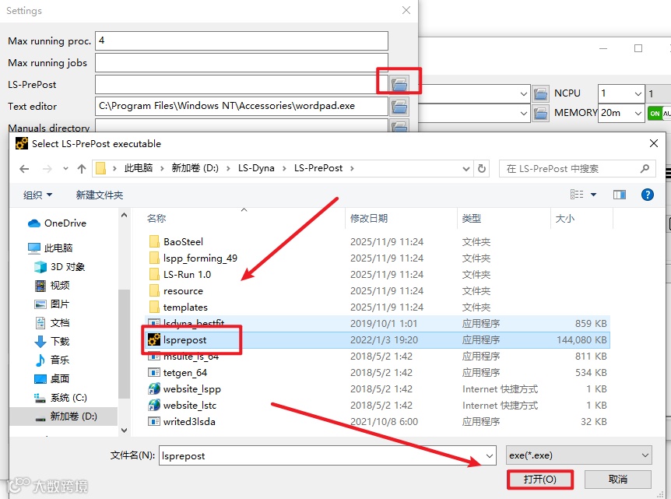The width and height of the screenshot is (671, 499).
Task: Go up one folder level
Action: point(81,169)
